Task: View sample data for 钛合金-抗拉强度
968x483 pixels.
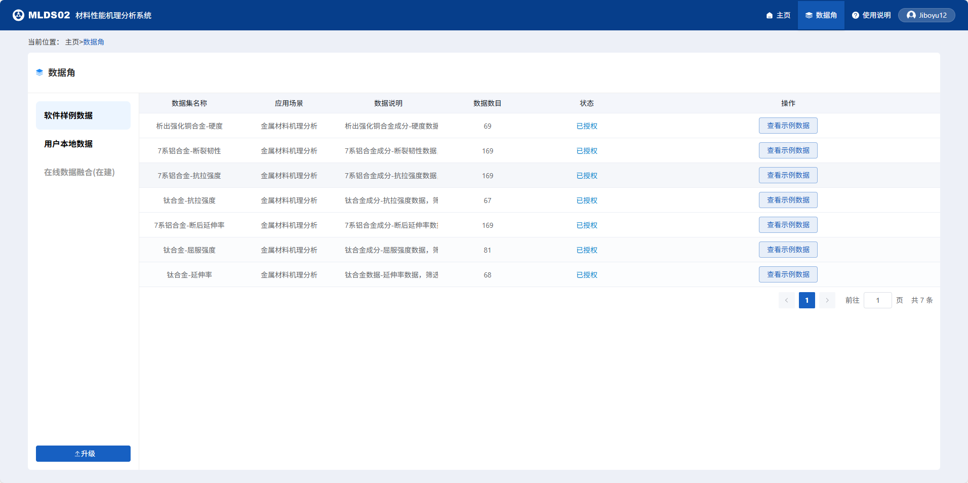Action: [x=788, y=200]
